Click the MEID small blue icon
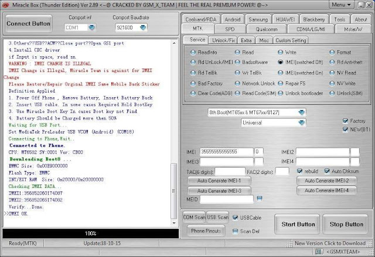This screenshot has width=375, height=257. coord(260,198)
